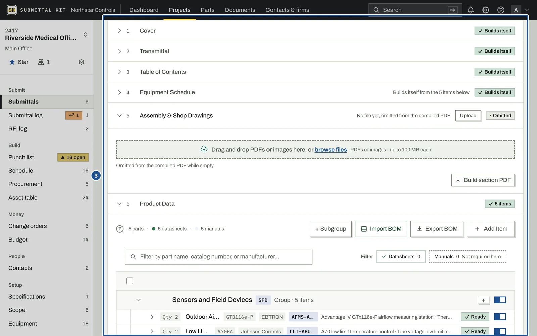Viewport: 537px width, 336px height.
Task: Click the user avatar A
Action: point(516,10)
